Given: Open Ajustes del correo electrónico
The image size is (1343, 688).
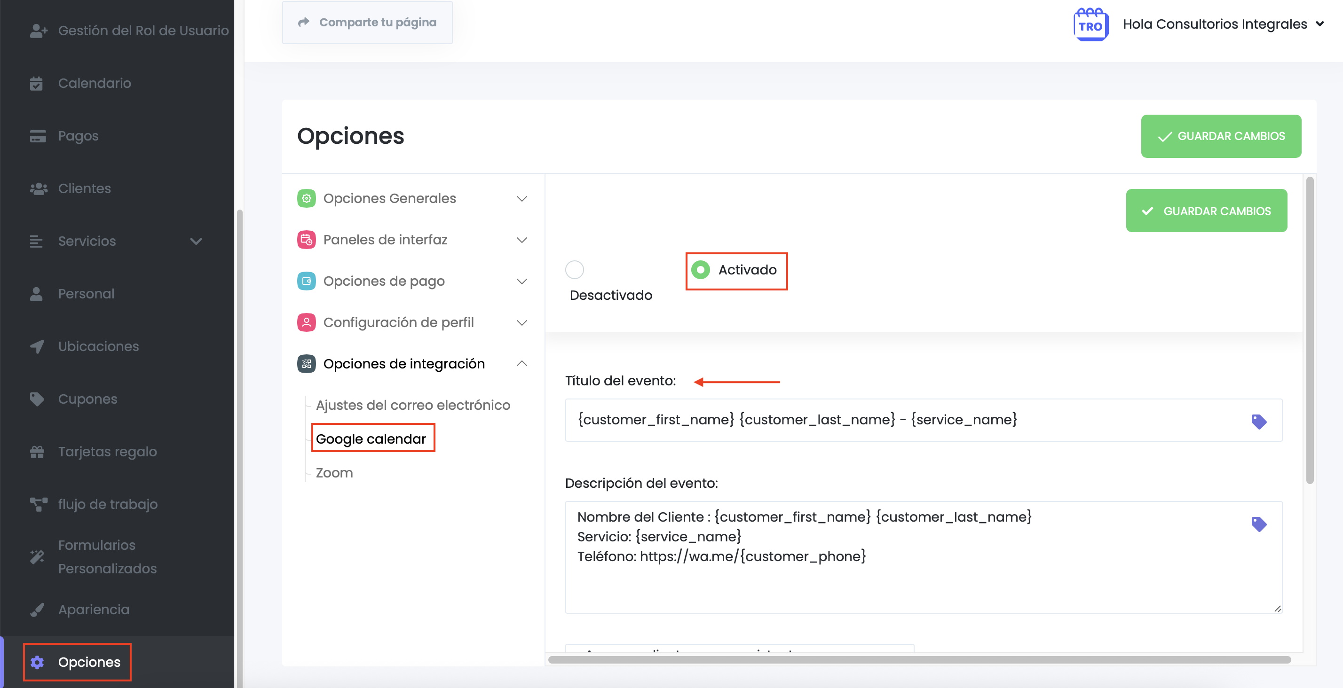Looking at the screenshot, I should coord(412,405).
